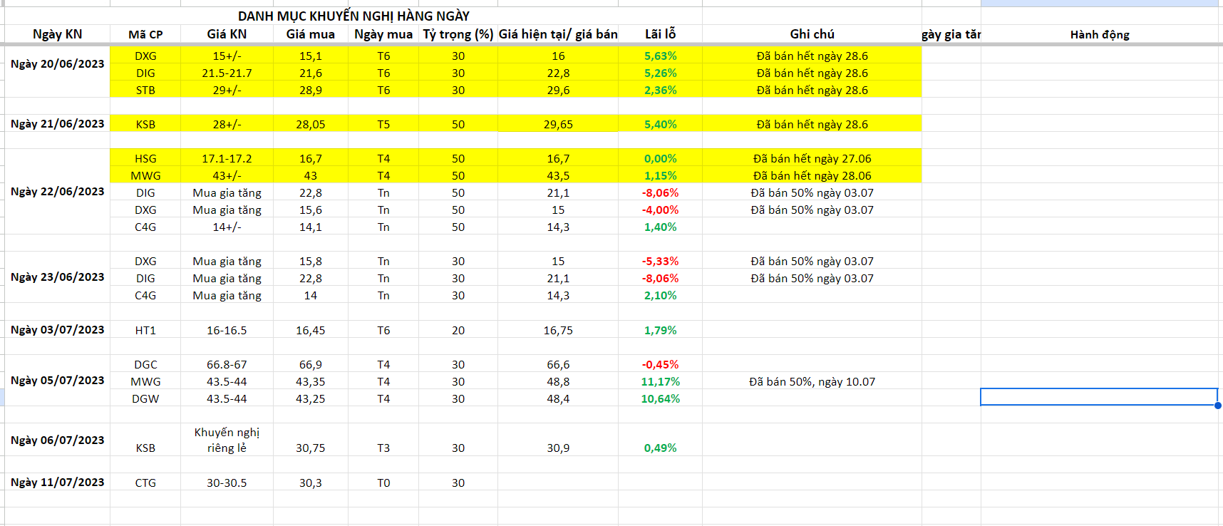Viewport: 1223px width, 526px height.
Task: Click the current price cell "16,75"
Action: (x=558, y=330)
